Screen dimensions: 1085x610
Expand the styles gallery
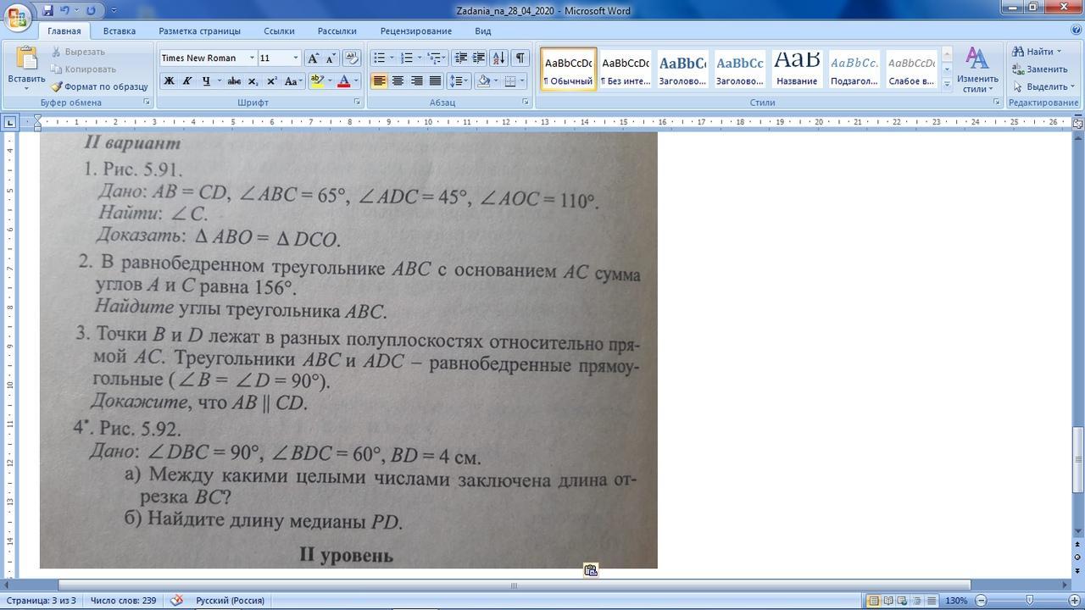pyautogui.click(x=947, y=84)
